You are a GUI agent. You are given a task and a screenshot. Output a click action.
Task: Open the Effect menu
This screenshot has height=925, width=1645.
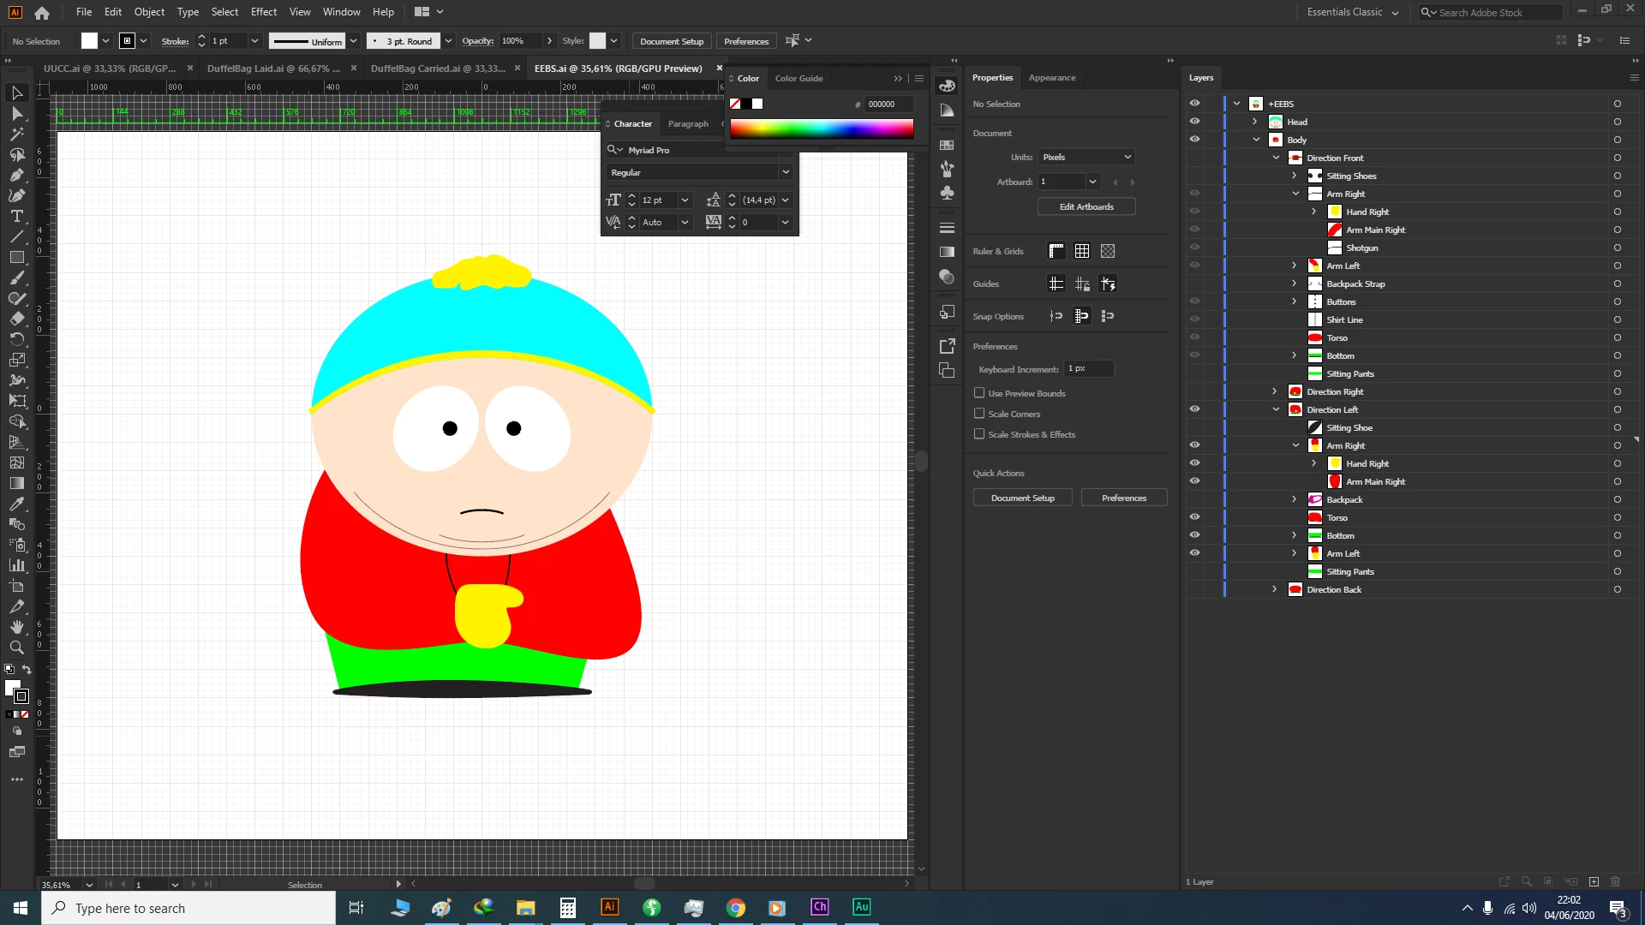point(263,12)
